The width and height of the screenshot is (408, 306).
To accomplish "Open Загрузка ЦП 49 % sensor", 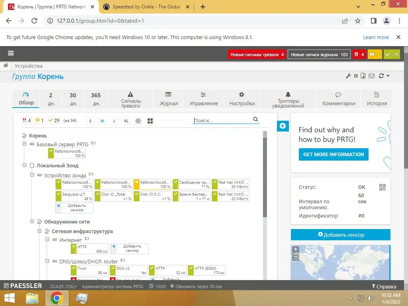I will [x=75, y=196].
